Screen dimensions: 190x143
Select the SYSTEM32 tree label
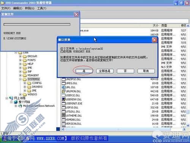(x=33, y=79)
